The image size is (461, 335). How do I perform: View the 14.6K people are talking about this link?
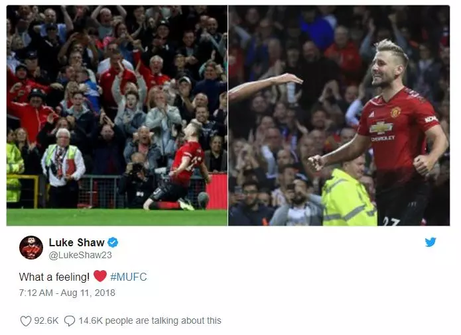(x=150, y=320)
